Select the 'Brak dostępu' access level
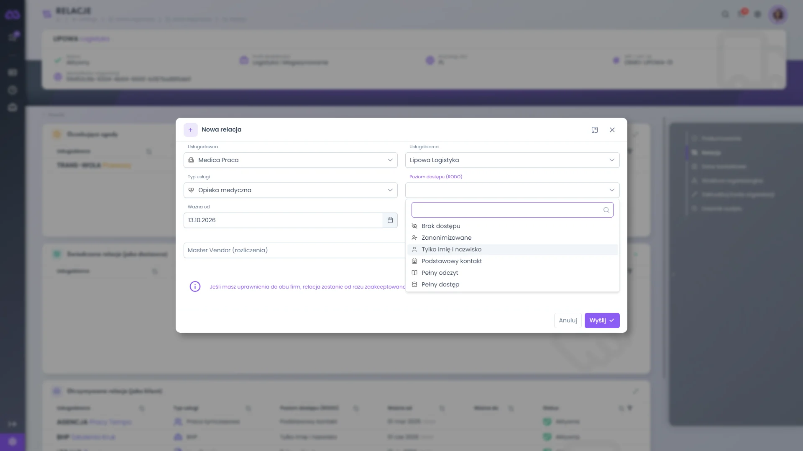 (512, 226)
